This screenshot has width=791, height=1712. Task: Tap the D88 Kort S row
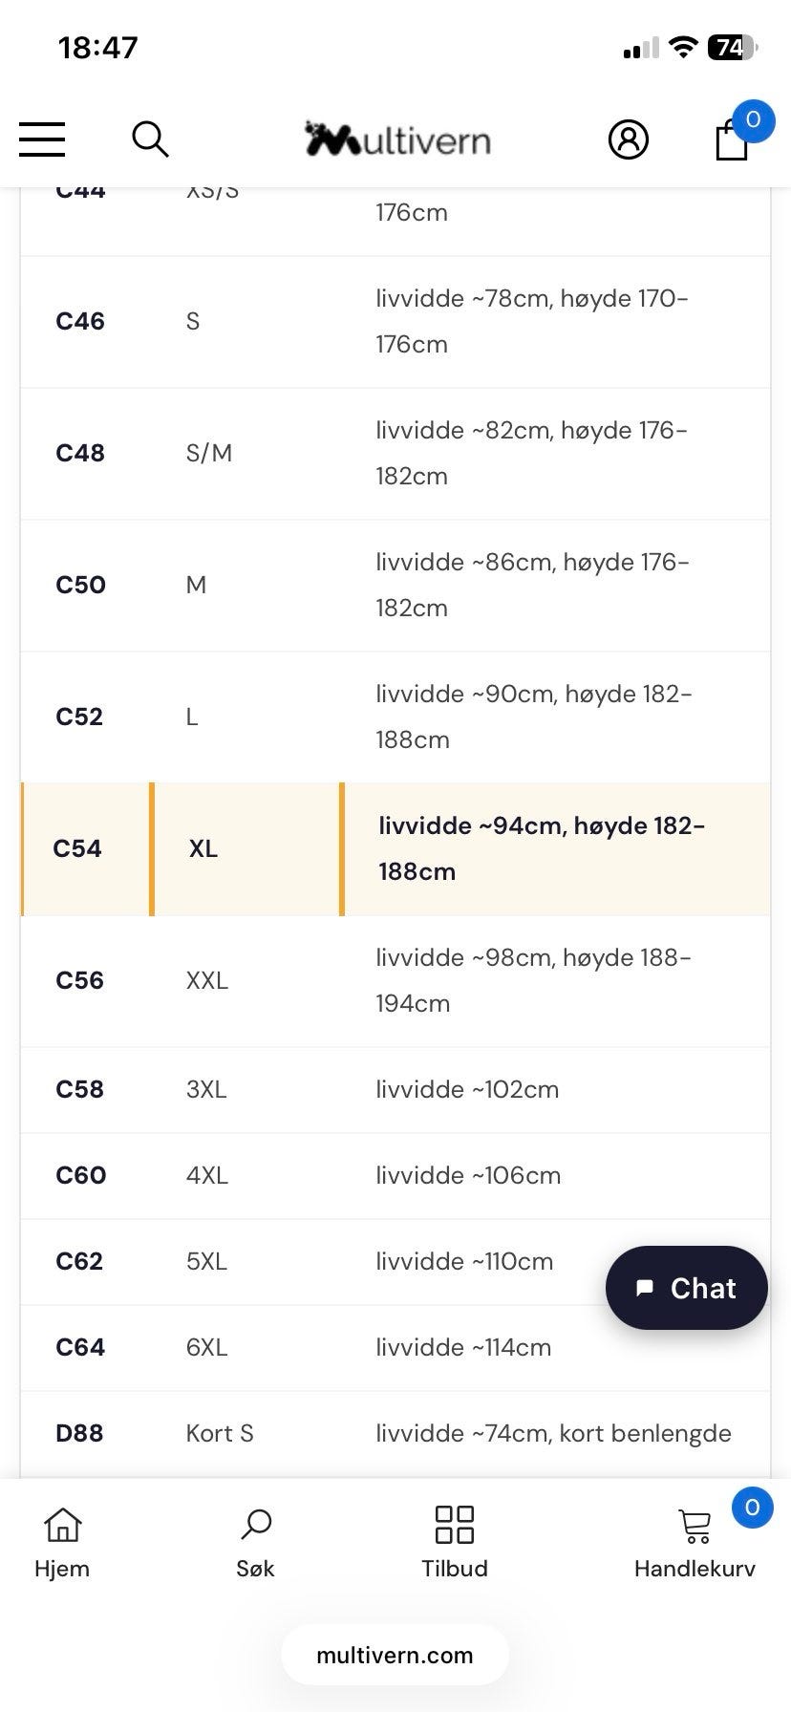(395, 1434)
